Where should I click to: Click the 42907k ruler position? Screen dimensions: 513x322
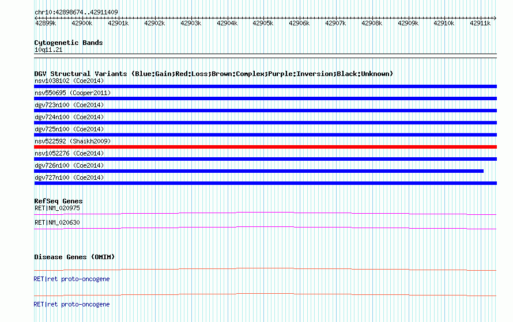point(335,23)
